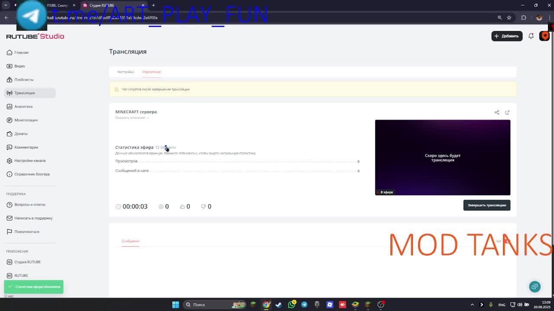554x311 pixels.
Task: Open broadcast in new window icon
Action: (x=507, y=112)
